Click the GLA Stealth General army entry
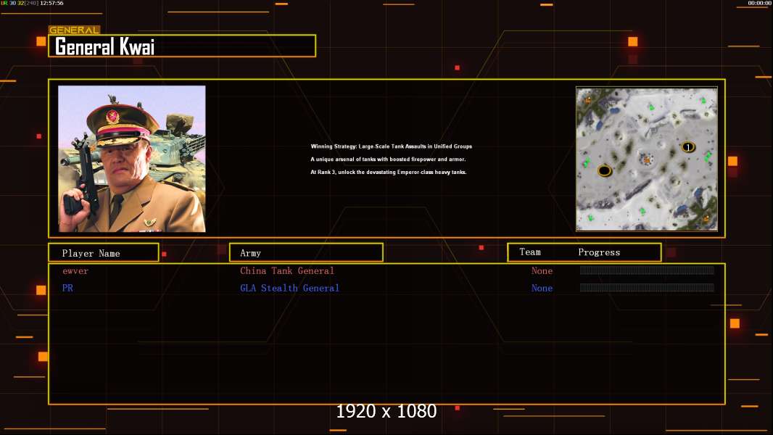 click(x=289, y=289)
